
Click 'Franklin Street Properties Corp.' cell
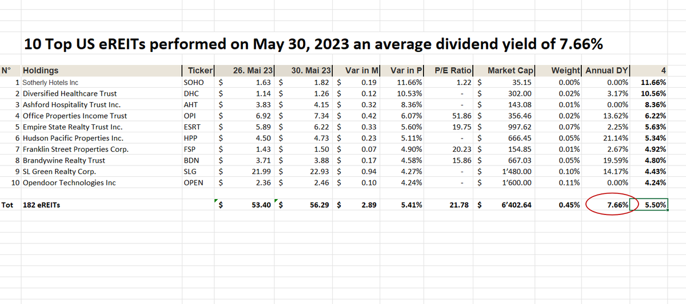click(x=100, y=149)
